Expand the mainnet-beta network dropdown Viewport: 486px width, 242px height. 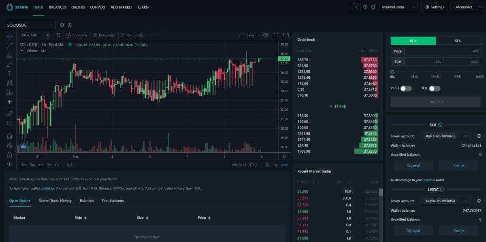coord(398,7)
